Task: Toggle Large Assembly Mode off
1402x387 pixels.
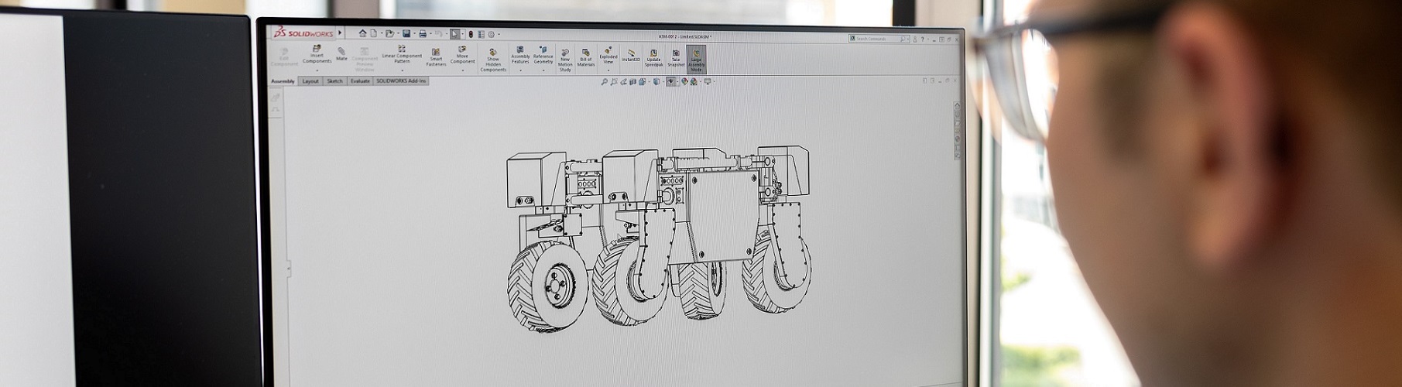Action: (x=696, y=58)
